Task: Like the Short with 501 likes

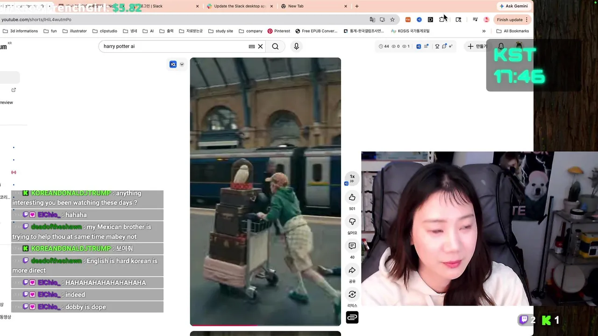Action: point(352,197)
